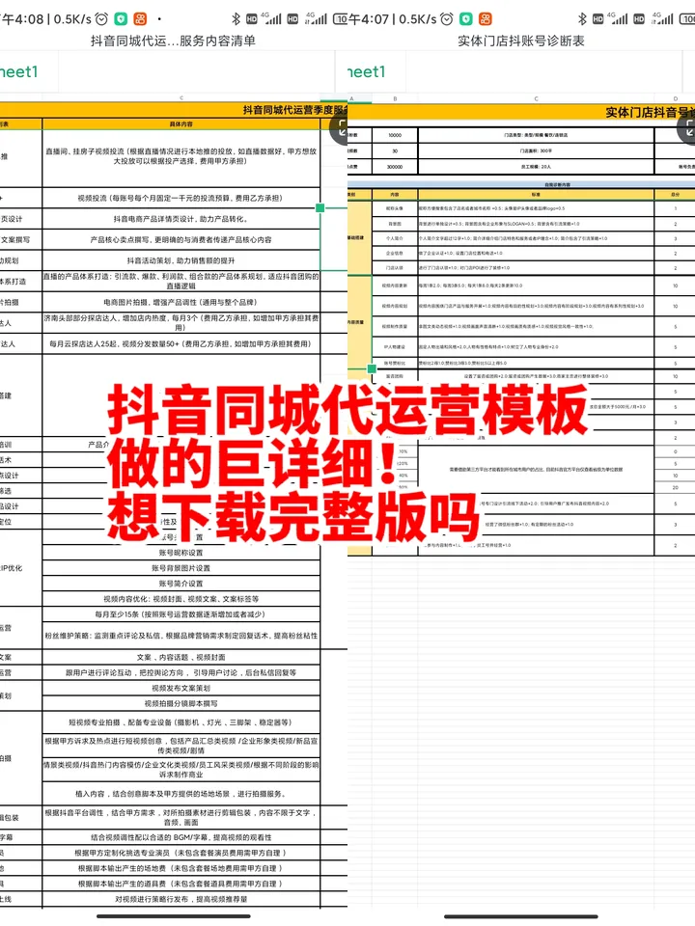The image size is (695, 926).
Task: Select the cell starting with 视频投流
Action: point(181,198)
